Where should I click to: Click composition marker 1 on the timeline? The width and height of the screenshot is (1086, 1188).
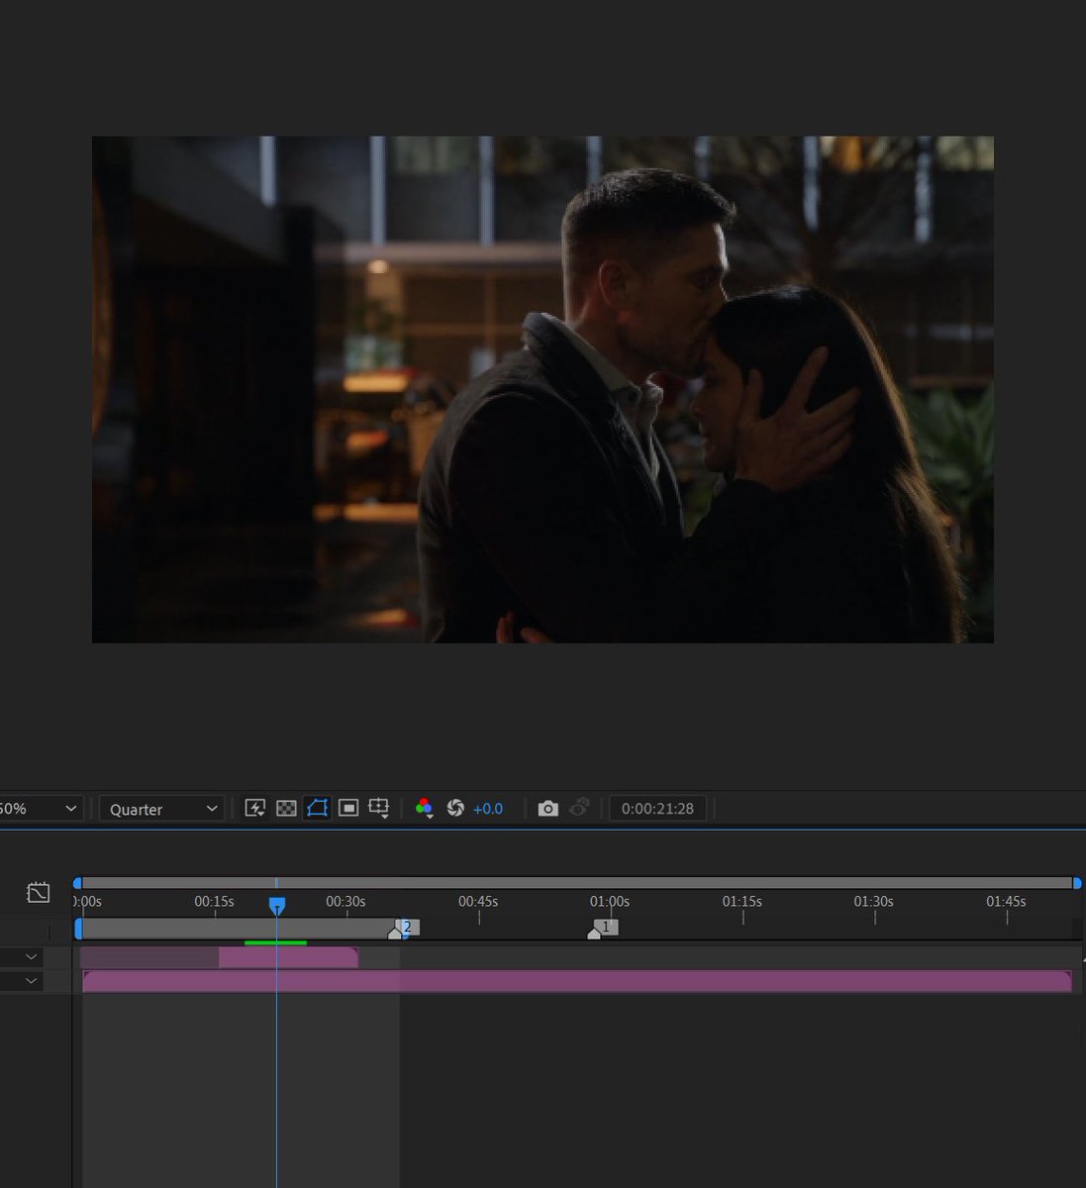tap(601, 928)
